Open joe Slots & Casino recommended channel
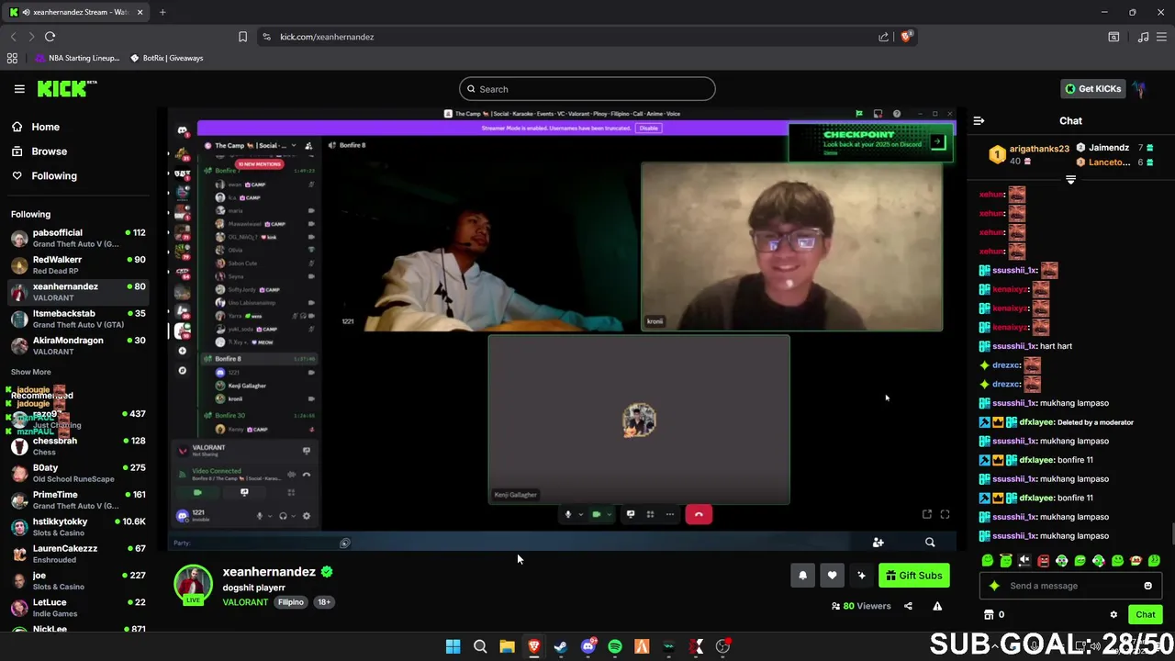The width and height of the screenshot is (1175, 661). (77, 581)
